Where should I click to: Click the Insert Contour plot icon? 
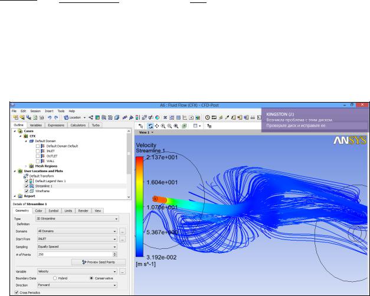[x=97, y=117]
